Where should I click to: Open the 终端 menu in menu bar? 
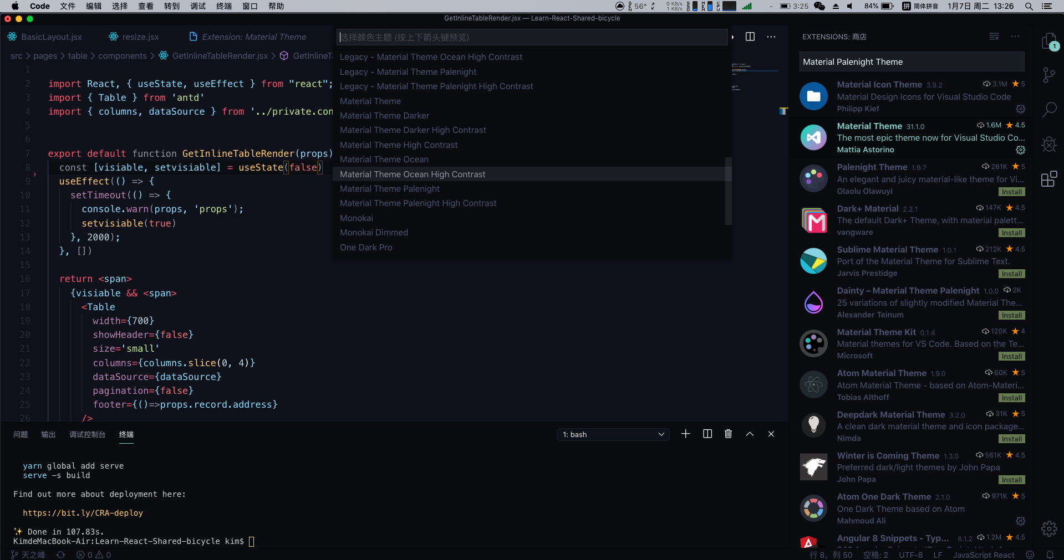tap(224, 6)
